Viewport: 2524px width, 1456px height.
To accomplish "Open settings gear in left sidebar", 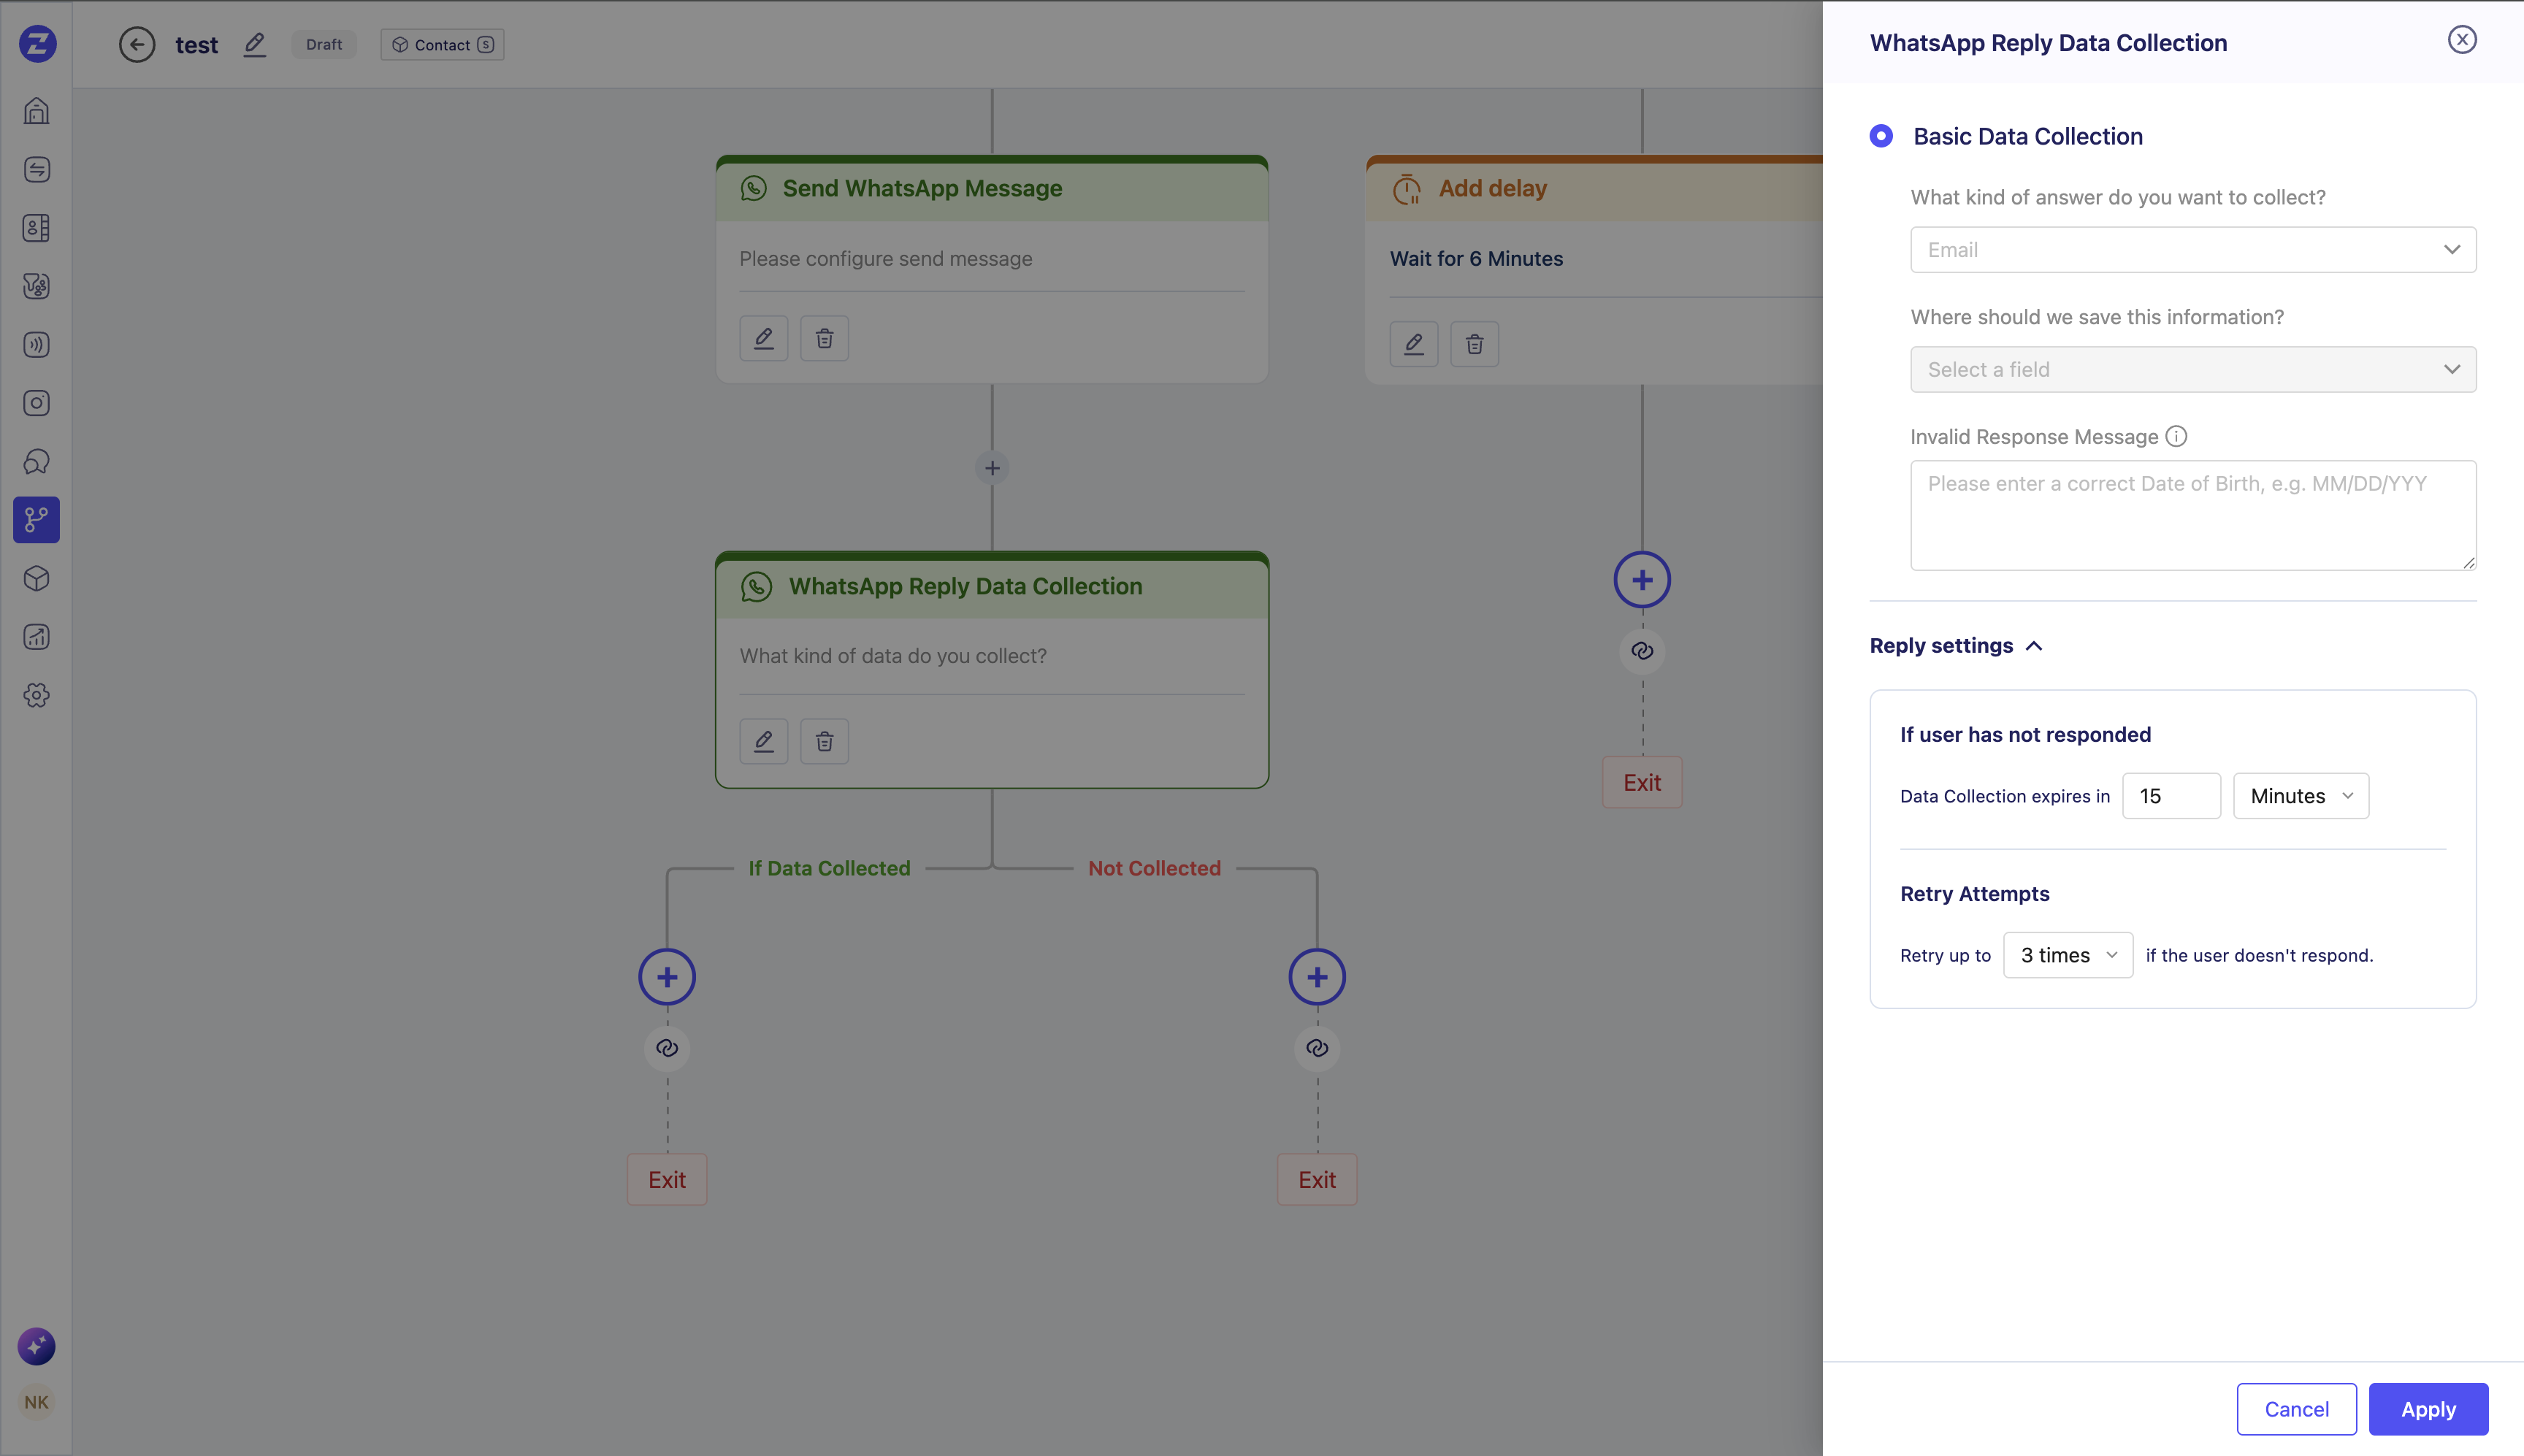I will click(x=36, y=695).
